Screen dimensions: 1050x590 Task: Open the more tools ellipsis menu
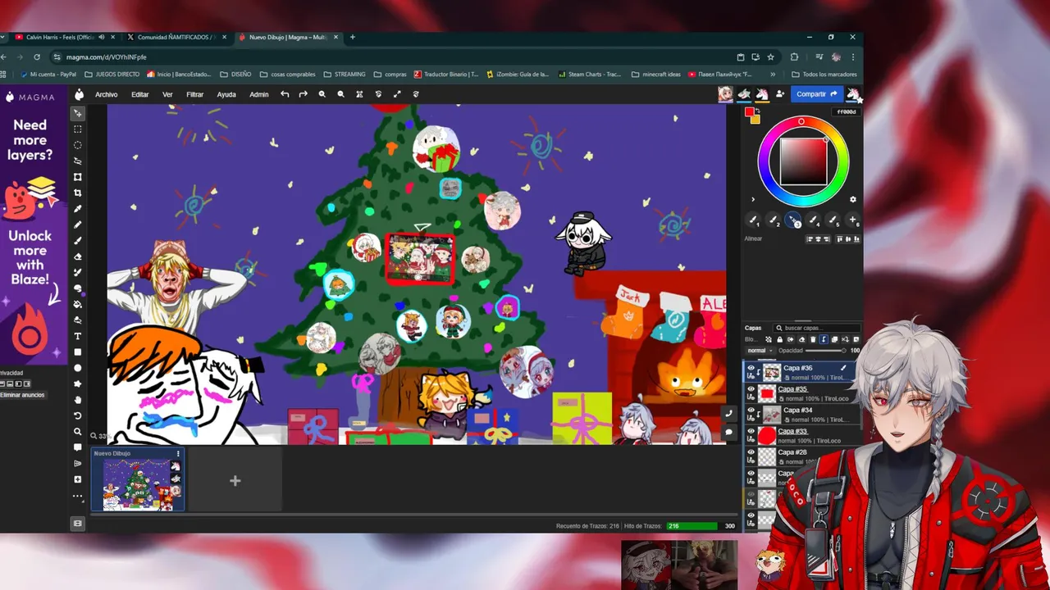(78, 496)
